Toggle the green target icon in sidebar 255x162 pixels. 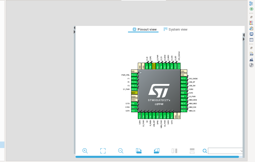tap(251, 9)
